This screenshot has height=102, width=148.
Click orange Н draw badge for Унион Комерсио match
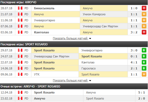(x=144, y=14)
